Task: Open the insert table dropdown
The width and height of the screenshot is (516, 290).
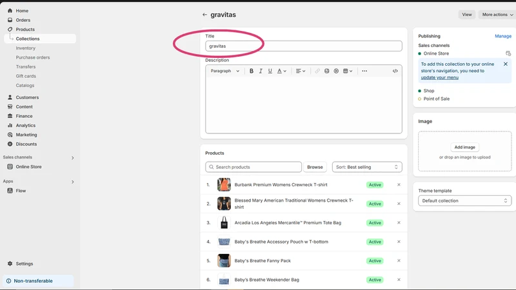Action: tap(348, 71)
